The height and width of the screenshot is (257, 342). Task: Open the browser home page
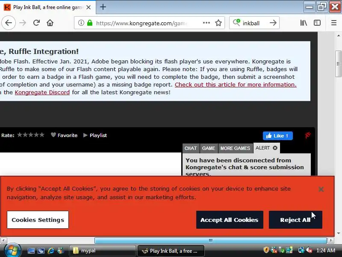point(50,23)
